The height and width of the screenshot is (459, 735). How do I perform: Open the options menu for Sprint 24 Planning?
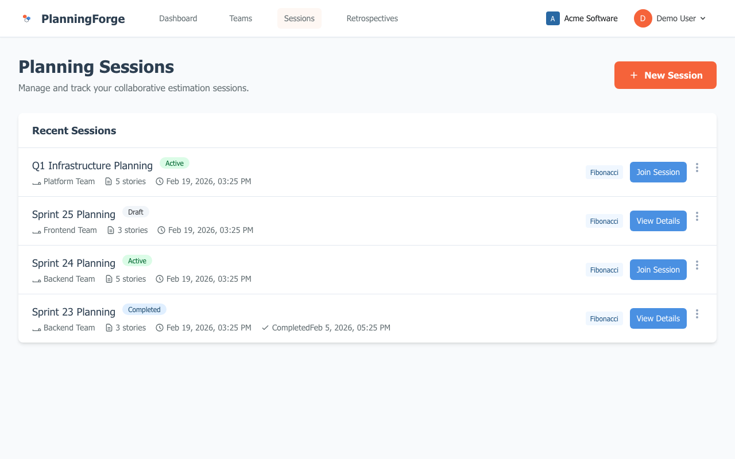pos(697,265)
